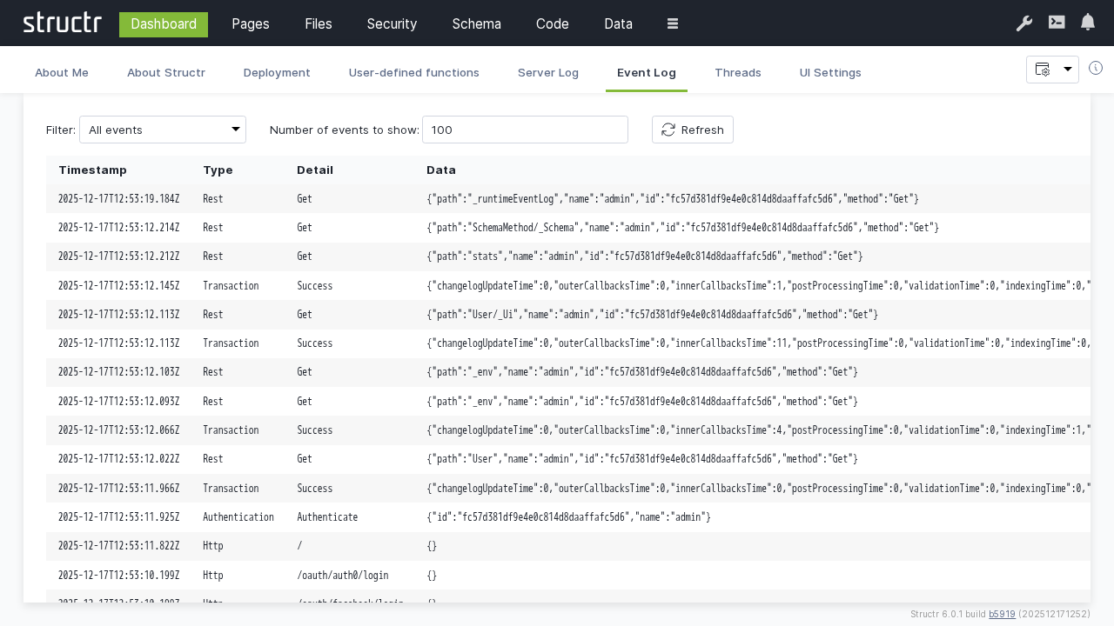
Task: Open the admin console terminal icon
Action: click(x=1057, y=23)
